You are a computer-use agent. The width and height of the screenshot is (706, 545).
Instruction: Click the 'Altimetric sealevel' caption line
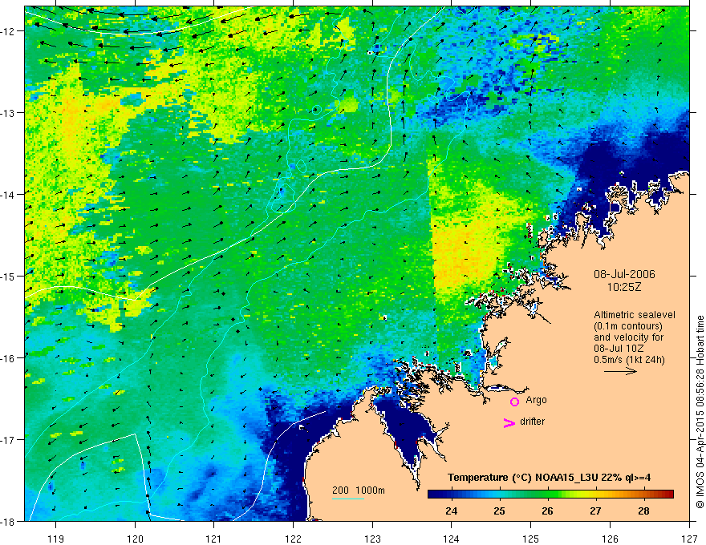pyautogui.click(x=635, y=315)
